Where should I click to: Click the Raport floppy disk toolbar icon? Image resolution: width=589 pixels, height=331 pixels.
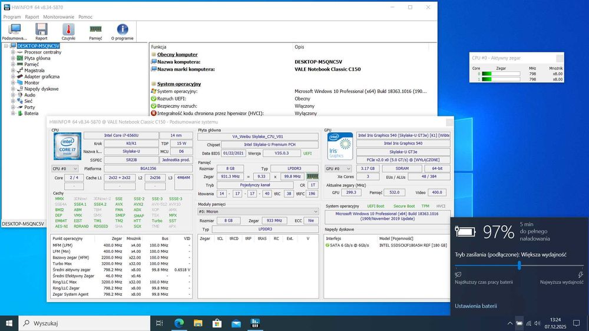(41, 32)
